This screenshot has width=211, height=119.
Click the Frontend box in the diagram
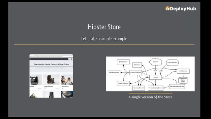coord(155,77)
